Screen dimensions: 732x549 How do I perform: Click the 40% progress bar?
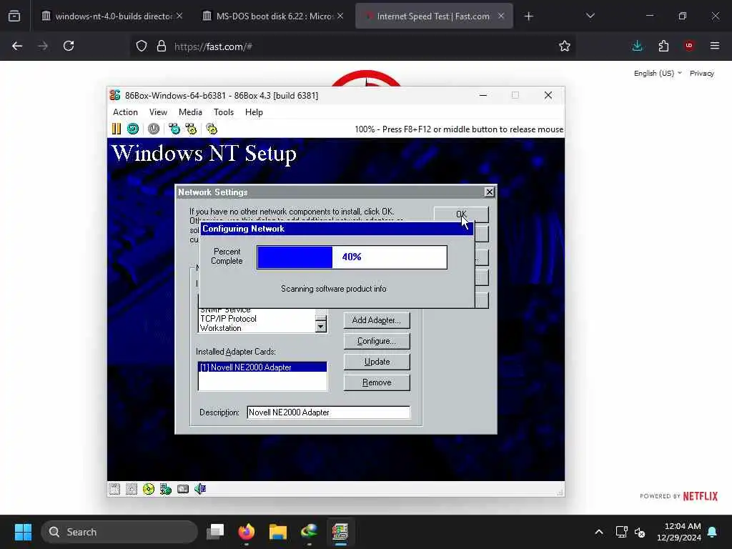point(352,257)
